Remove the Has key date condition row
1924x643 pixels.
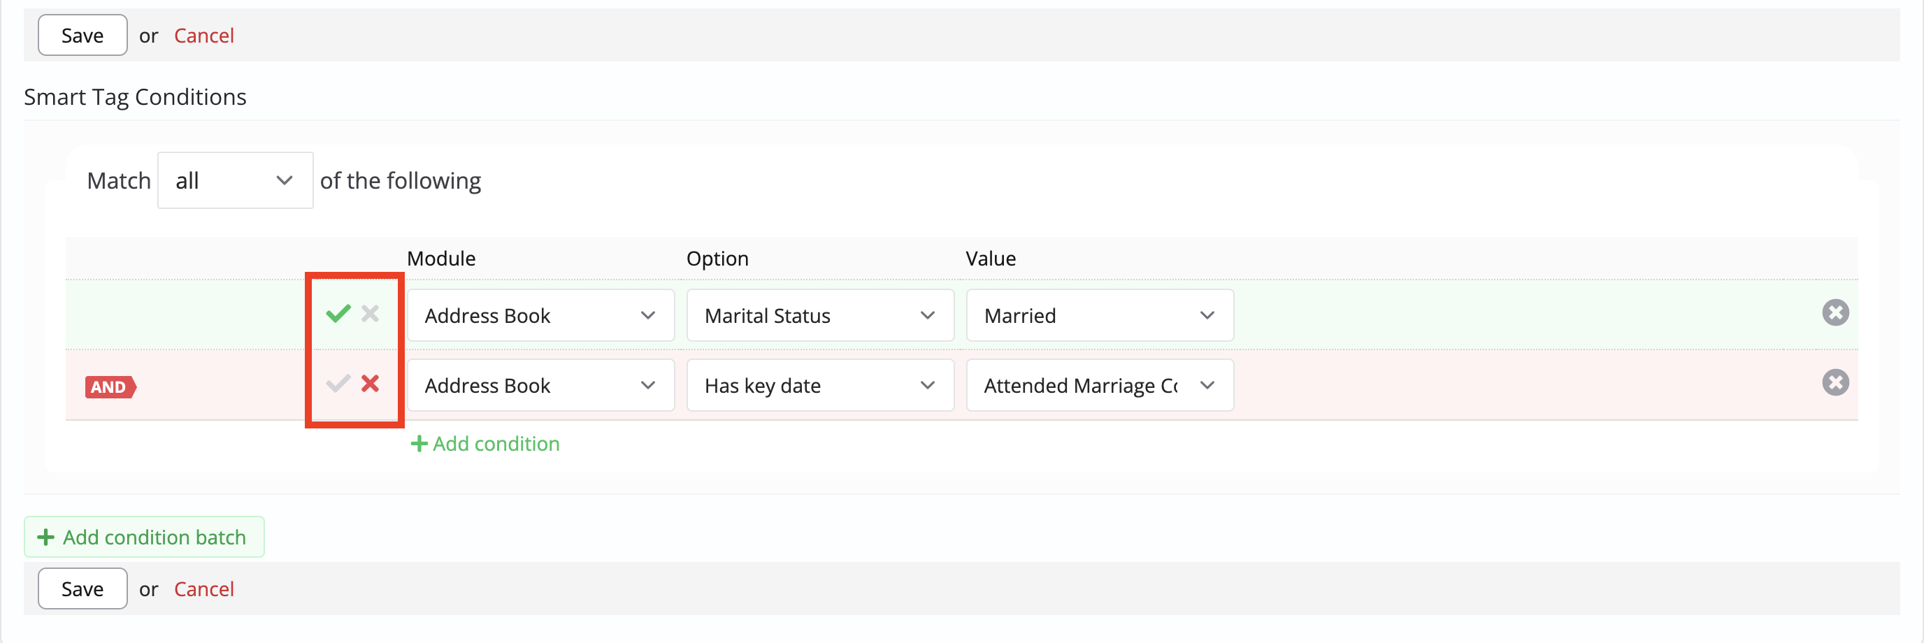tap(1835, 383)
